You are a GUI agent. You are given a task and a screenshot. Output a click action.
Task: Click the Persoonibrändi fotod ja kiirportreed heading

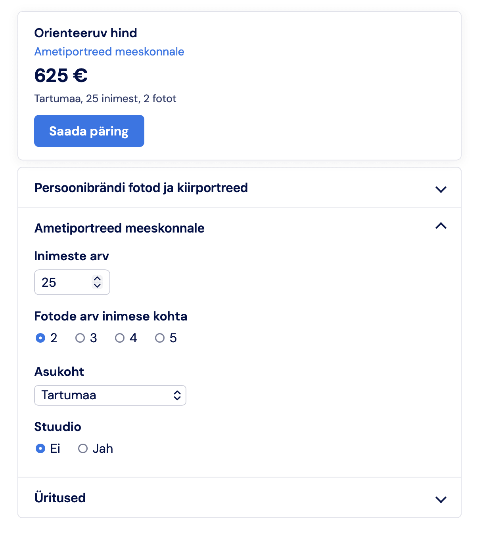[x=141, y=188]
